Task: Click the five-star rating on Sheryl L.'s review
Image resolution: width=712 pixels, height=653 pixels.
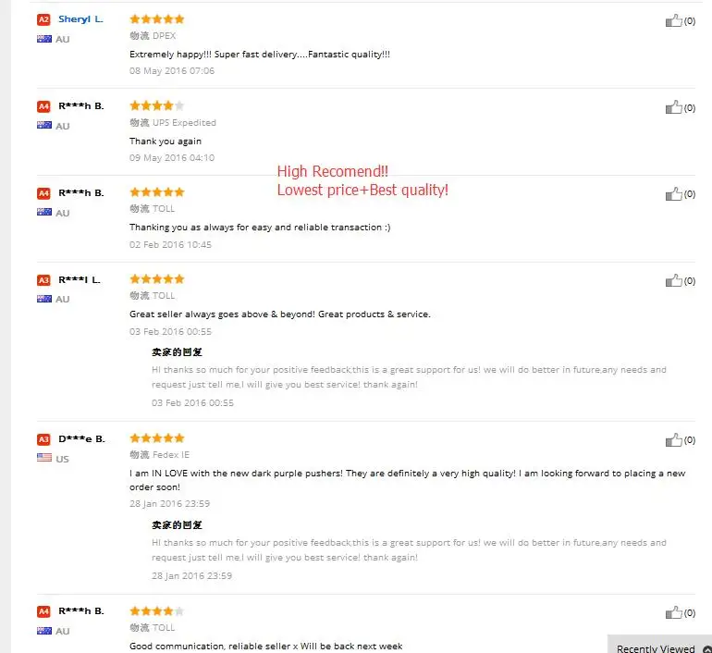Action: coord(156,18)
